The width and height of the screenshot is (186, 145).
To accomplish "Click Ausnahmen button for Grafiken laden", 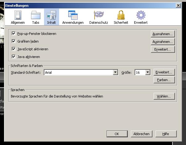I will [x=163, y=42].
